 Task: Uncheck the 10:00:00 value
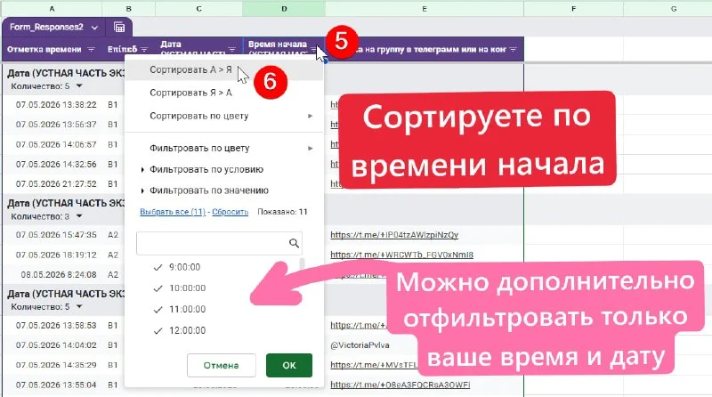click(x=158, y=288)
